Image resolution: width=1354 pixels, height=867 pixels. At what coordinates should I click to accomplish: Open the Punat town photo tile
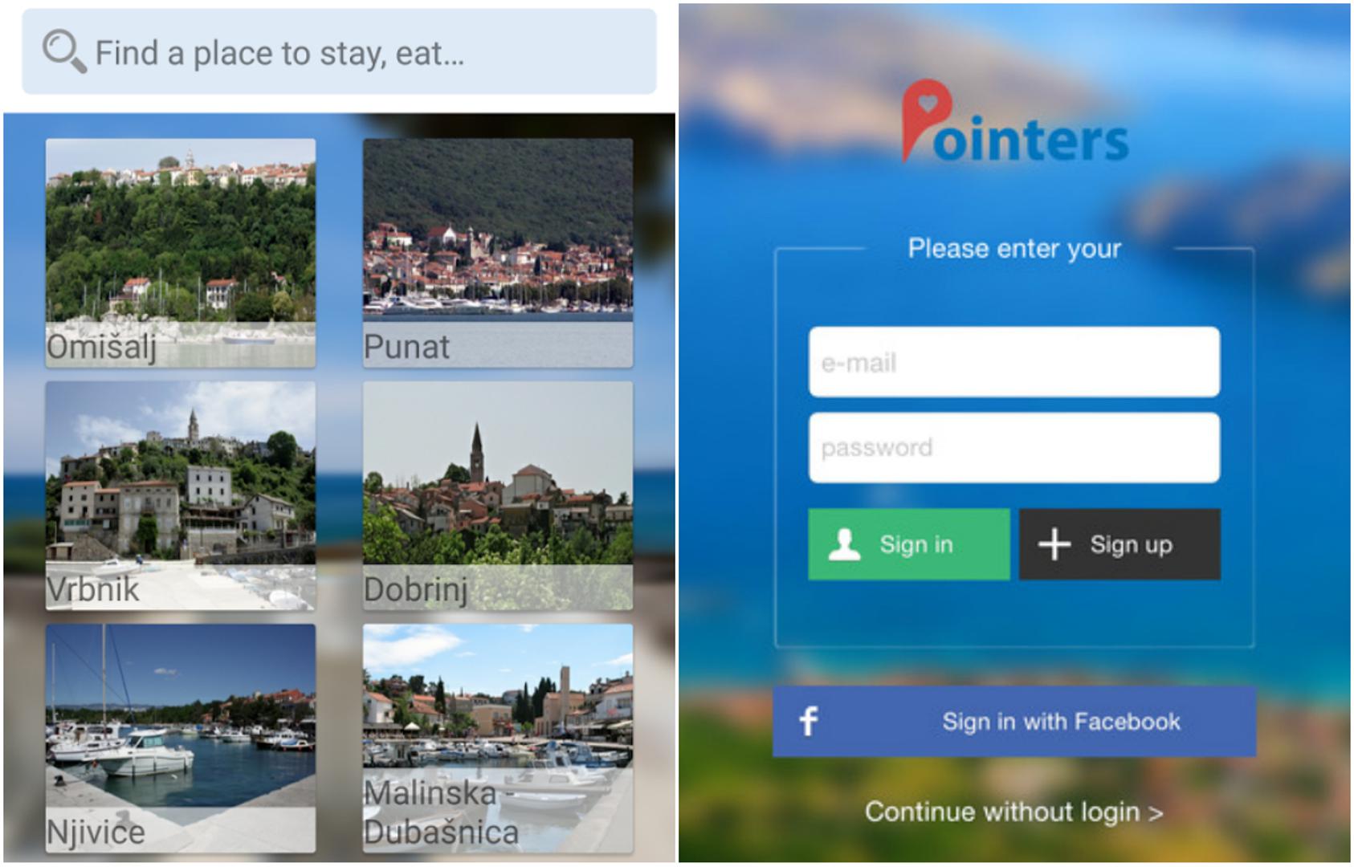498,253
